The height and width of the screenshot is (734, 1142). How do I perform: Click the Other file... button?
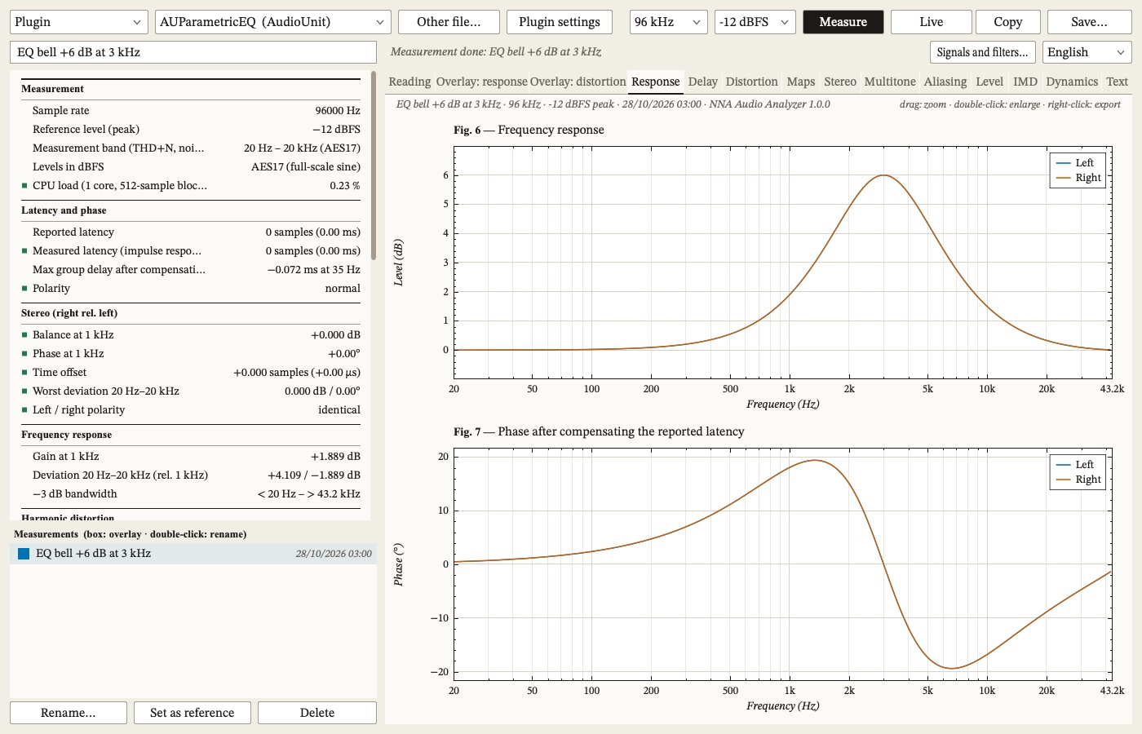tap(449, 22)
